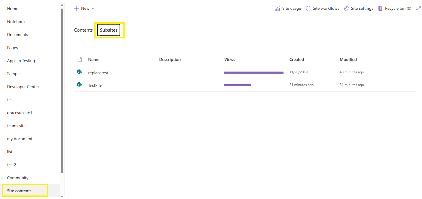Open teams site navigation link
Screen dimensions: 422x199
click(x=16, y=126)
